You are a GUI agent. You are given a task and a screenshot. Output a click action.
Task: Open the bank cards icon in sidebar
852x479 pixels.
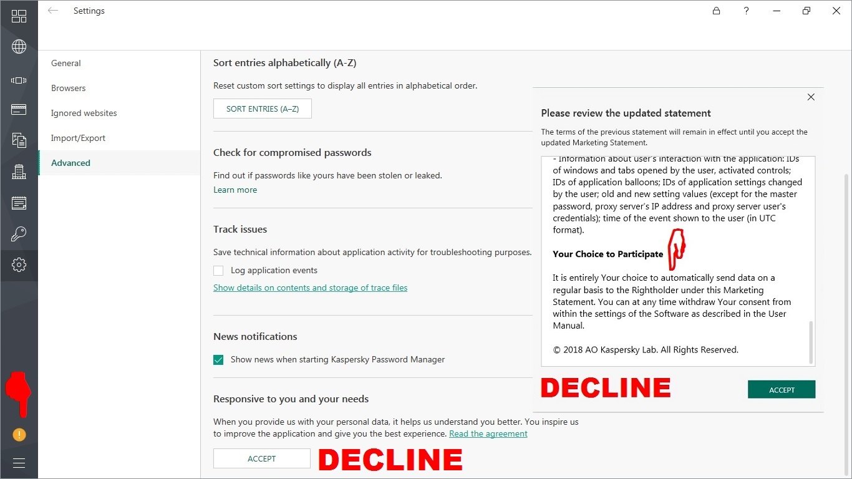tap(19, 110)
